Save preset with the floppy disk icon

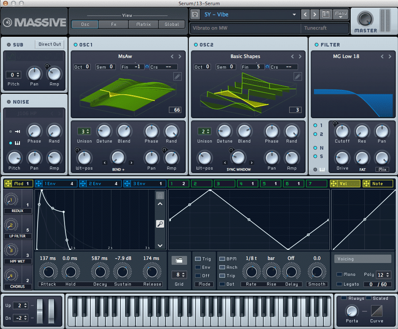195,14
